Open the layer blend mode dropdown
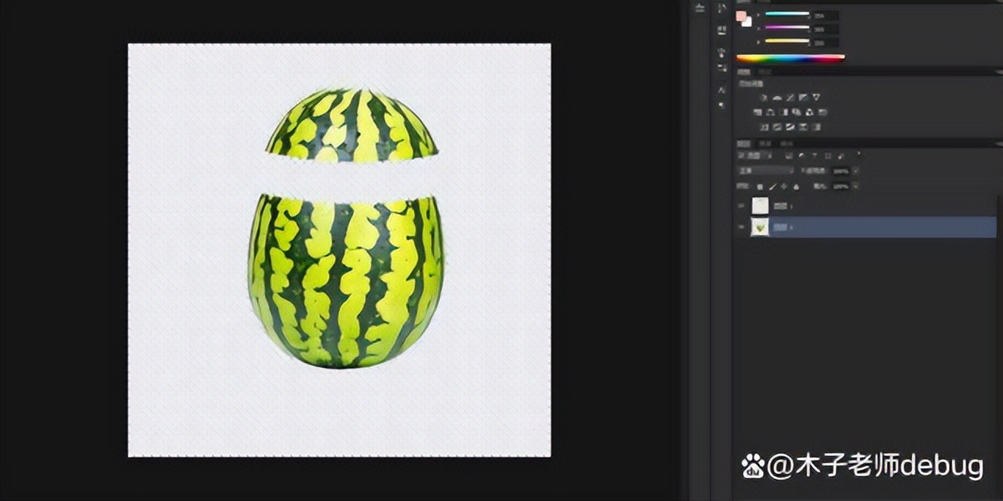 point(766,171)
